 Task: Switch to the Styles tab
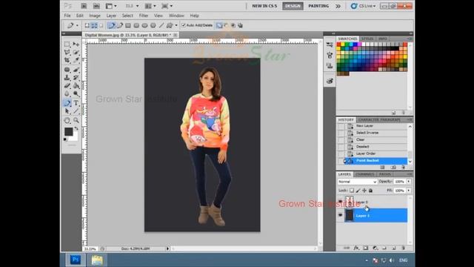pos(367,39)
